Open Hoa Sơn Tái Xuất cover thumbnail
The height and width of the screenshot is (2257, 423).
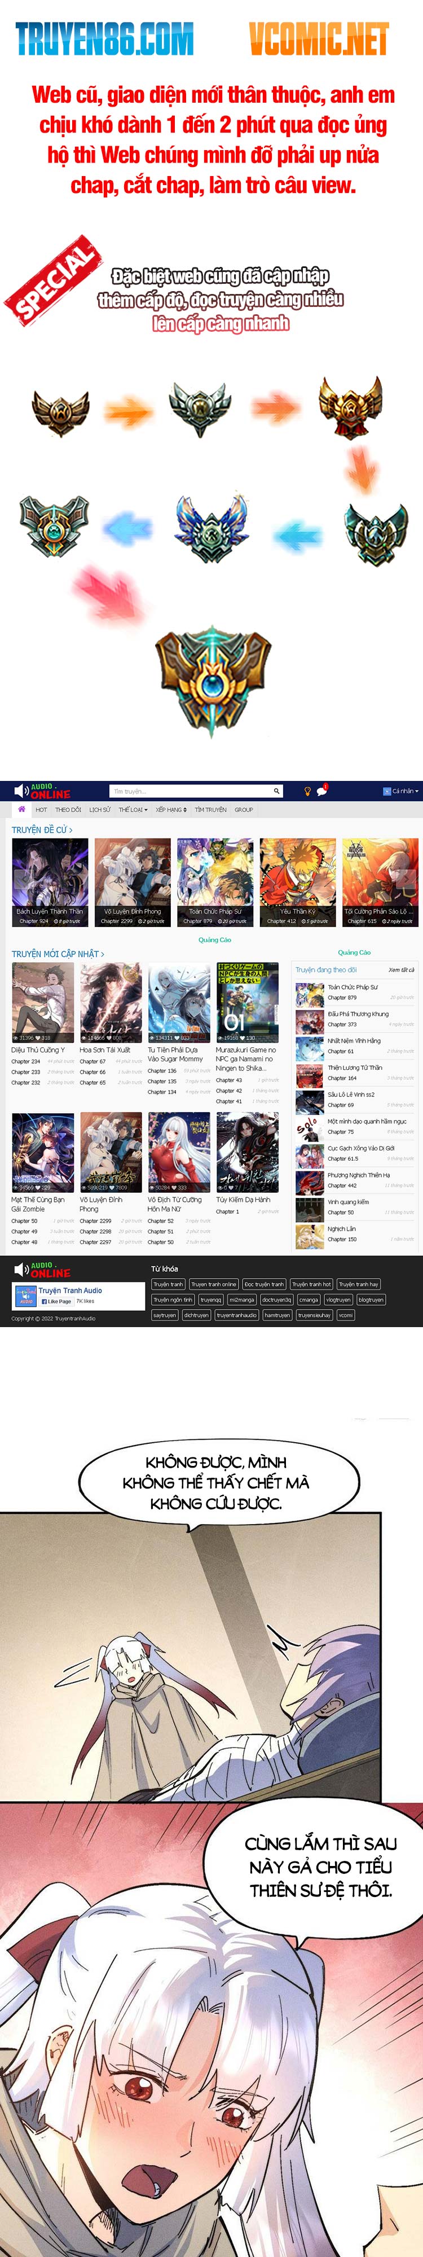(x=111, y=1002)
